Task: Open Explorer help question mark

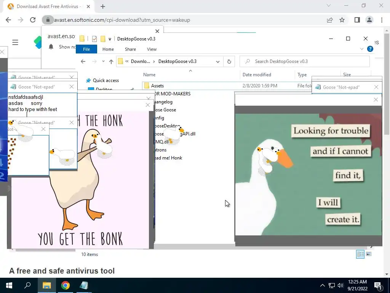Action: coord(370,49)
